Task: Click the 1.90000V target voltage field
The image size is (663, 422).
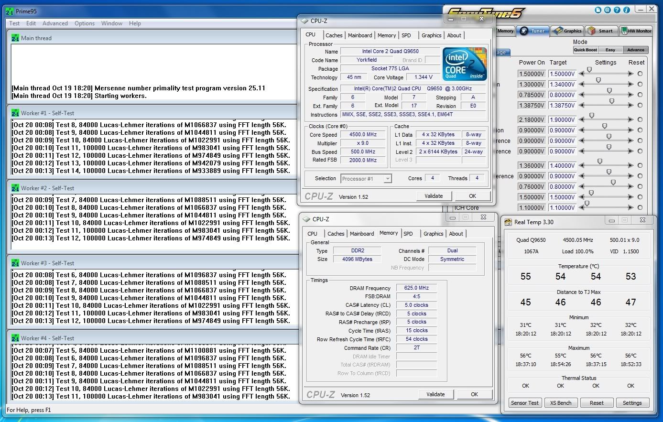Action: 562,120
